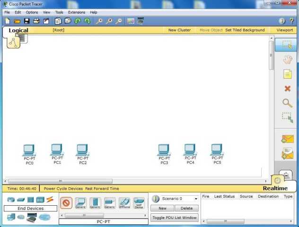The height and width of the screenshot is (227, 299).
Task: Click Power Cycle Devices link
Action: 63,188
